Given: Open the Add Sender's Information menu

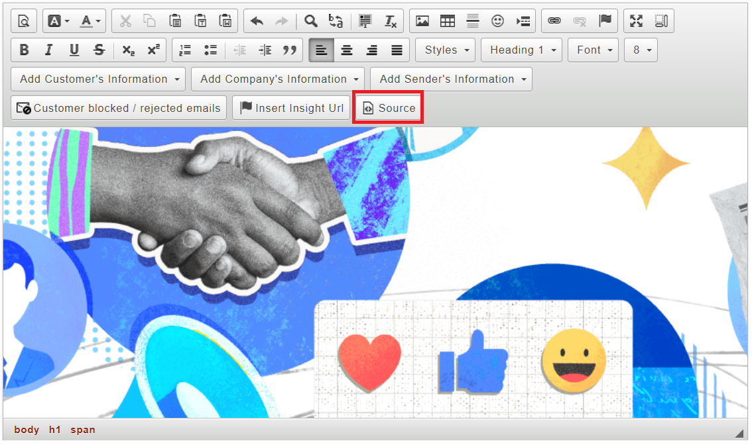Looking at the screenshot, I should (x=451, y=79).
